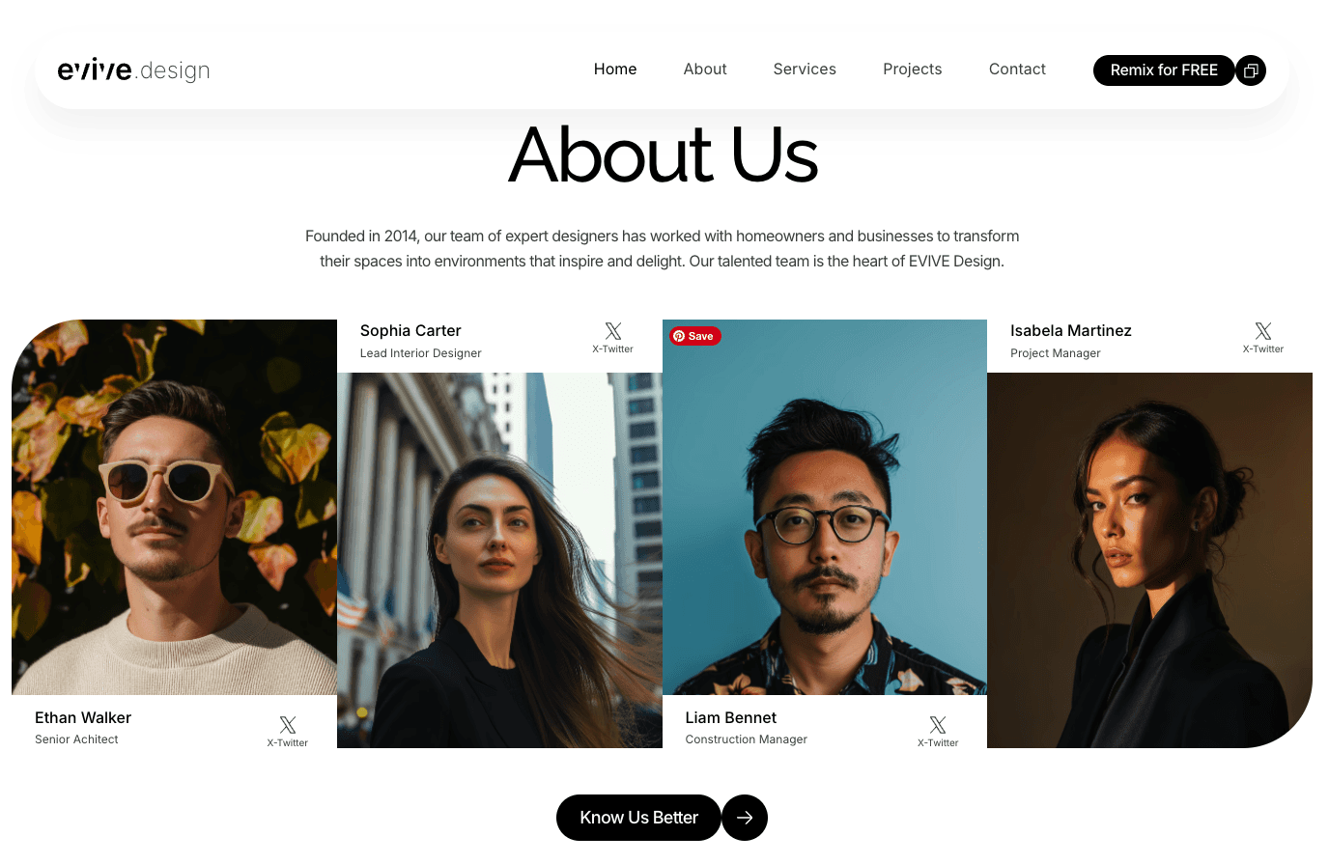Open the Projects menu item
The width and height of the screenshot is (1329, 864).
click(x=913, y=70)
